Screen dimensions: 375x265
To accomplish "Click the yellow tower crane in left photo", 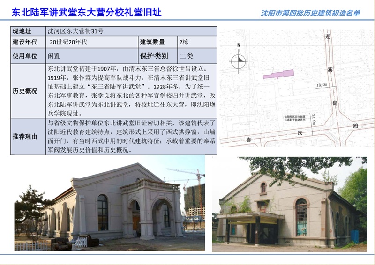I will 187,174.
